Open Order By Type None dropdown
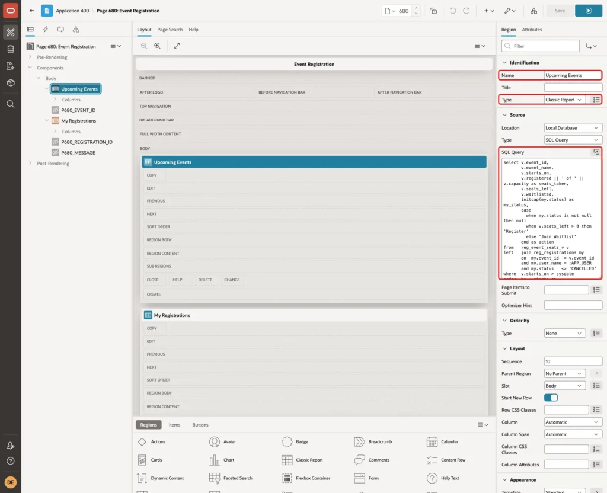Screen dimensions: 607x493 [564, 334]
